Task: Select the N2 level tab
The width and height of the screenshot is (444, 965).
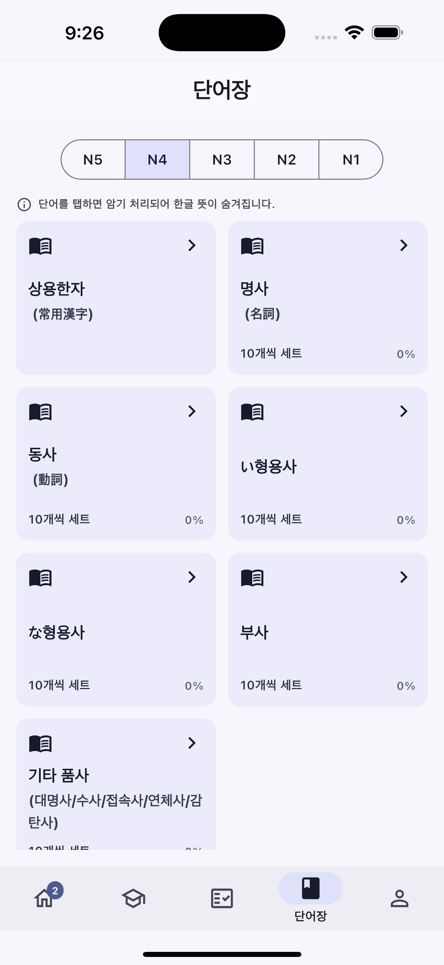Action: click(286, 159)
